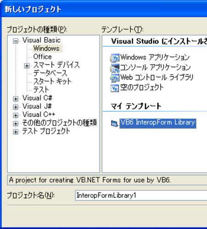Click the プロジェクト名(N) label
207x229 pixels.
[x=31, y=195]
